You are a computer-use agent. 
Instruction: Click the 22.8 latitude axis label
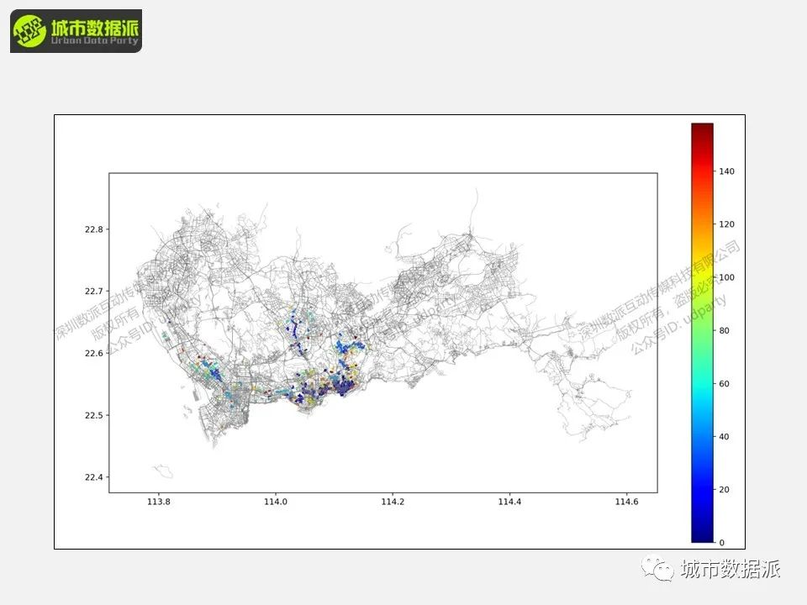[x=94, y=229]
